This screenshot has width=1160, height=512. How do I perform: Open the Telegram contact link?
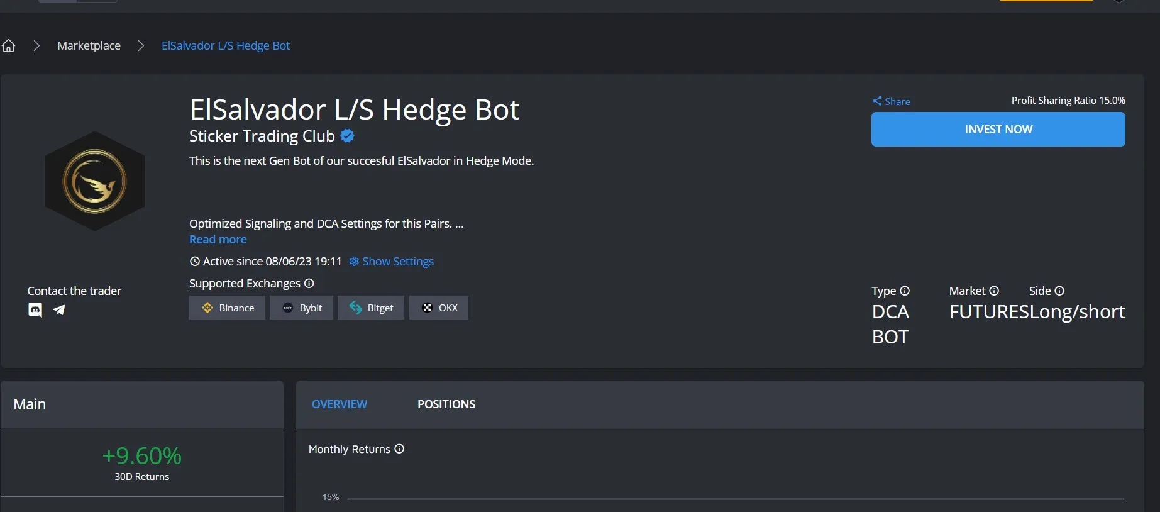59,309
